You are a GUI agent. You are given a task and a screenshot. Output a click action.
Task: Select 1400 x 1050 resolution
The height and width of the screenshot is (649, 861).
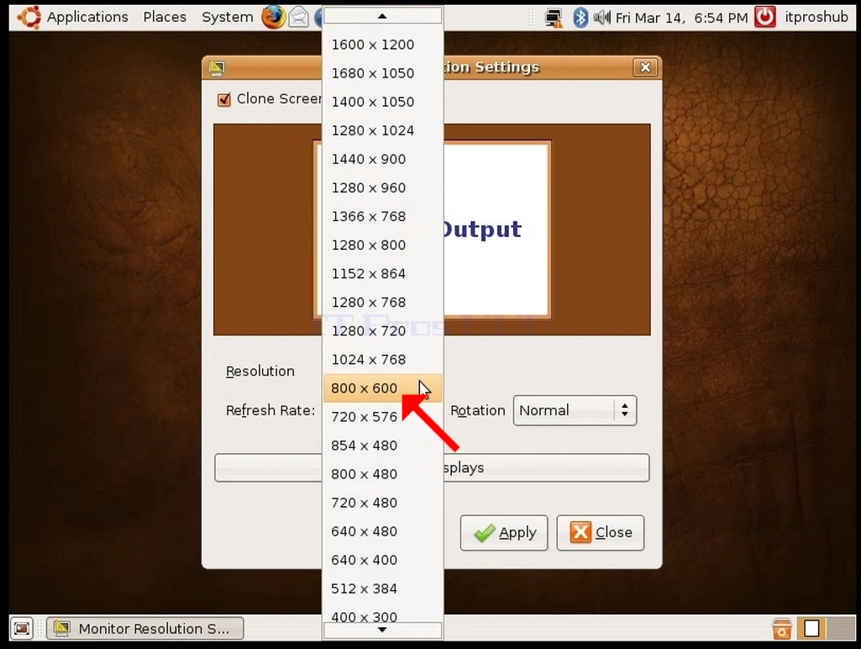click(x=382, y=102)
